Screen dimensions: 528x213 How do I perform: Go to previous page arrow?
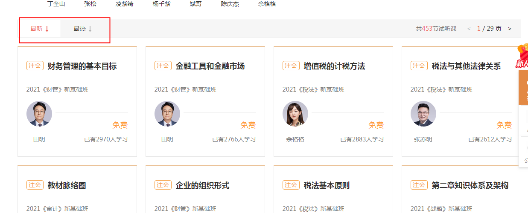(469, 29)
